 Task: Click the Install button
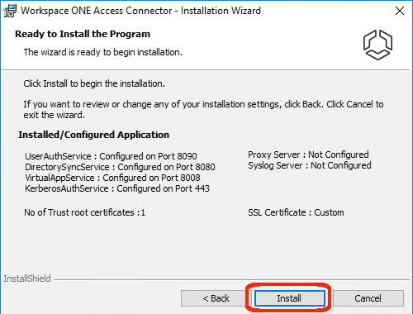(289, 298)
